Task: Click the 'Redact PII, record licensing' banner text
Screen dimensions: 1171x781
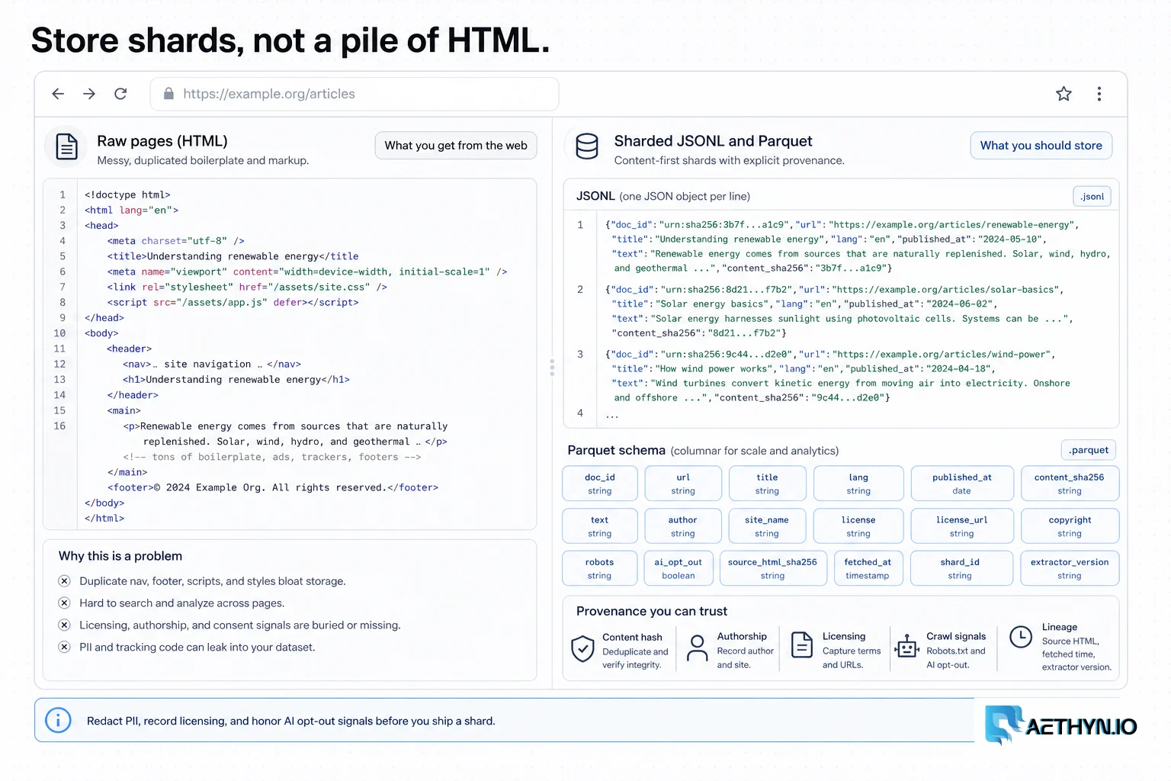Action: coord(290,721)
